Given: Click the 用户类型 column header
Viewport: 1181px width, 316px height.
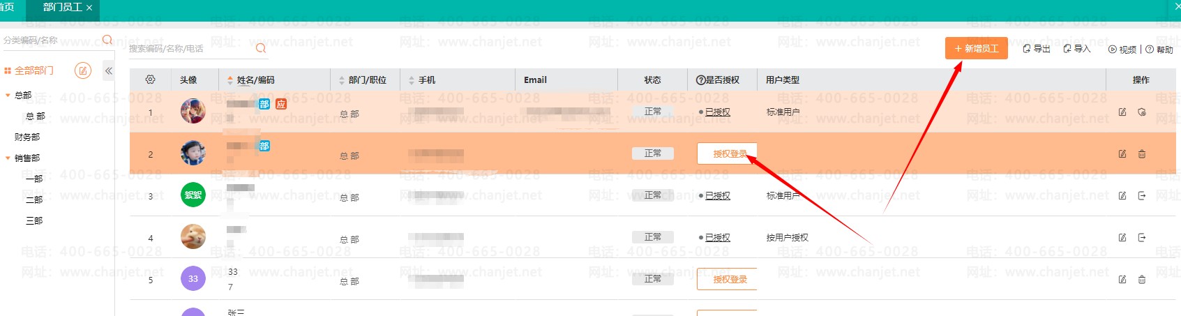Looking at the screenshot, I should [783, 80].
